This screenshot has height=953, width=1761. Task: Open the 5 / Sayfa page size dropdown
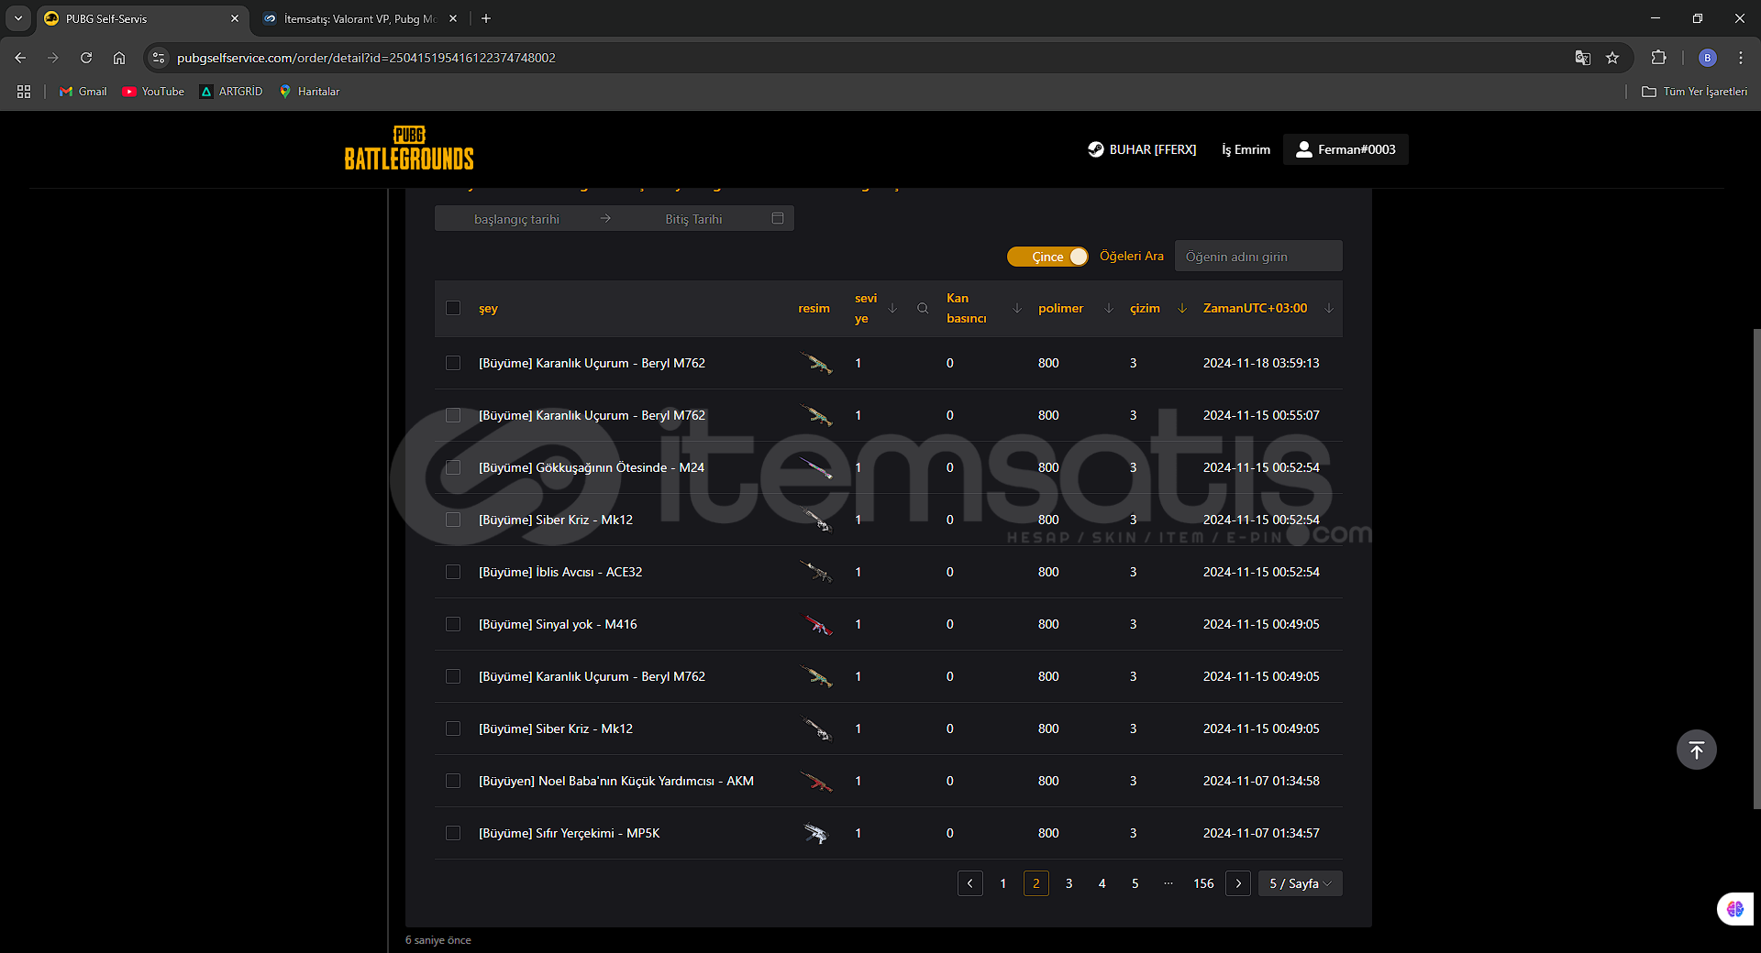pyautogui.click(x=1301, y=883)
